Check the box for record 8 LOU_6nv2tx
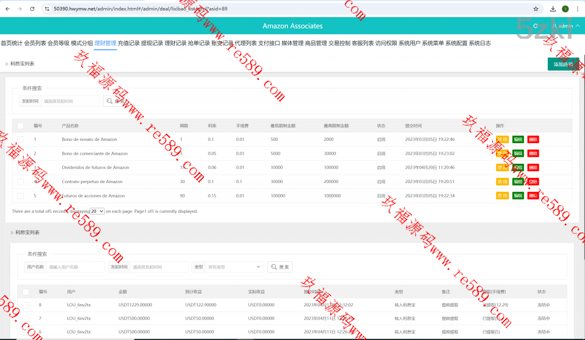Image resolution: width=585 pixels, height=340 pixels. tap(25, 305)
